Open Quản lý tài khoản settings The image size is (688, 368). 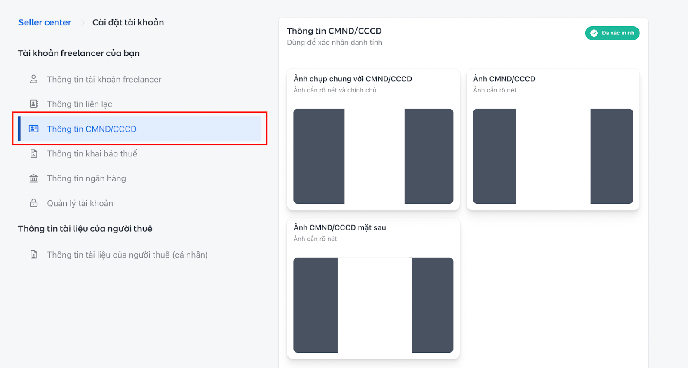click(x=80, y=203)
